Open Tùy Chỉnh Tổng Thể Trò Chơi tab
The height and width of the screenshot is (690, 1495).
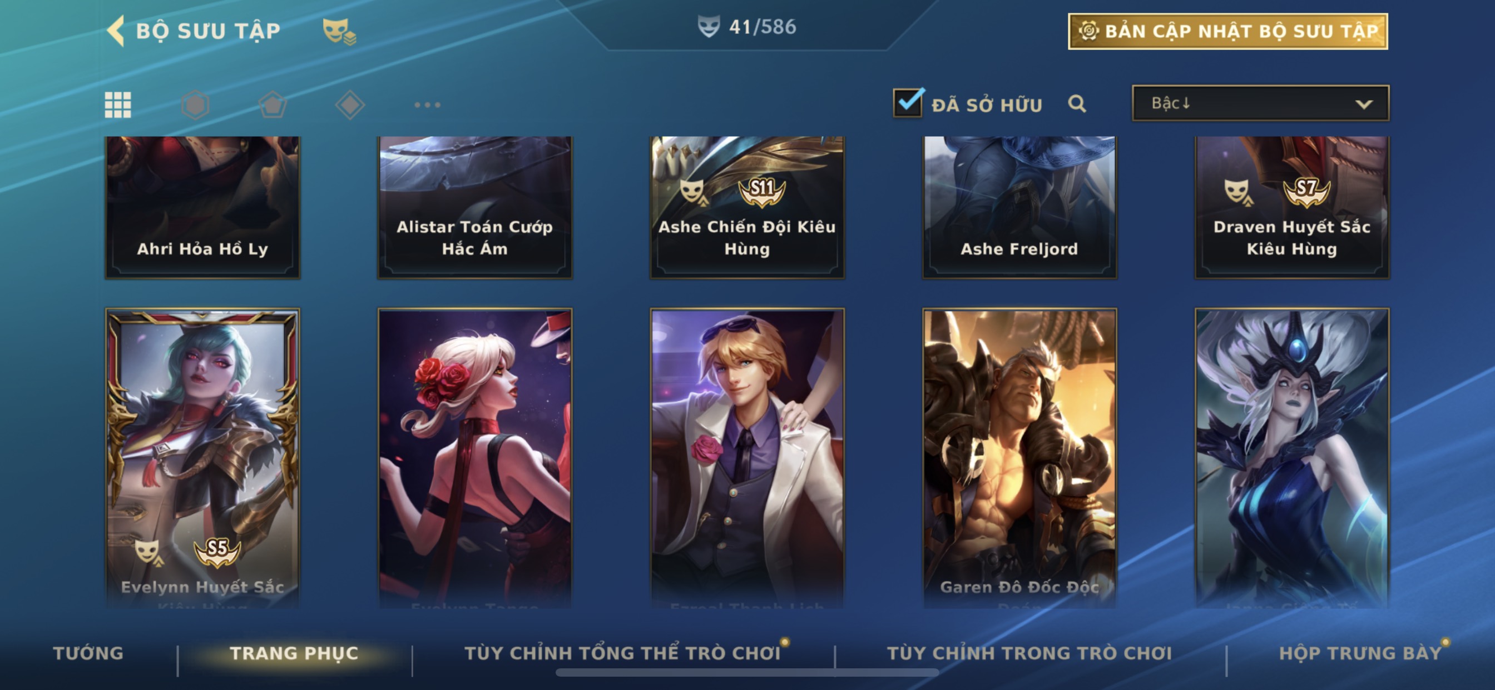[622, 653]
